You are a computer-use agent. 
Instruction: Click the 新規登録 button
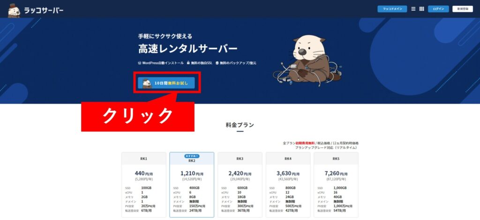pos(463,9)
